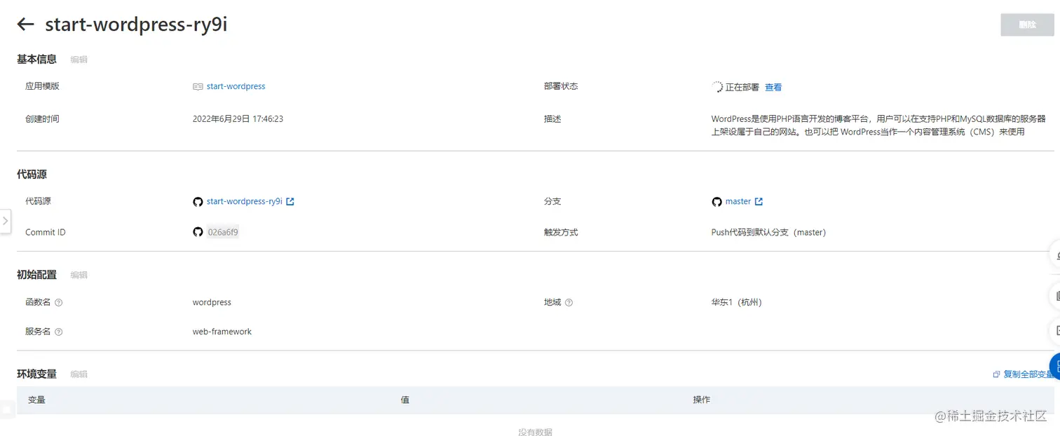Open the master branch link
This screenshot has width=1060, height=436.
(738, 201)
